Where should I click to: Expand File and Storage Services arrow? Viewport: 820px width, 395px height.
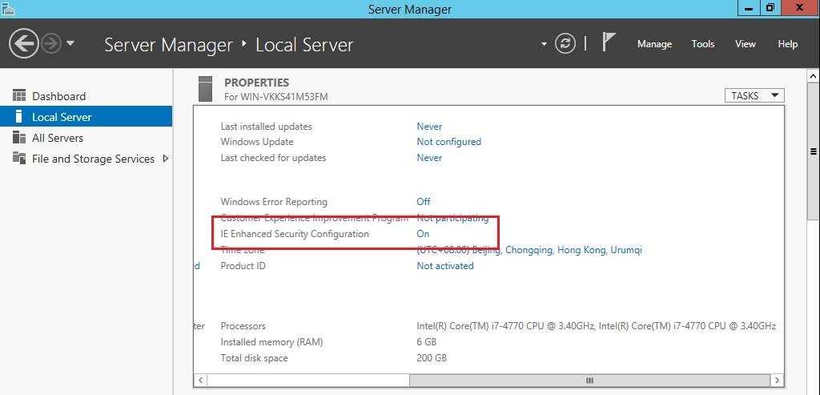click(x=165, y=158)
